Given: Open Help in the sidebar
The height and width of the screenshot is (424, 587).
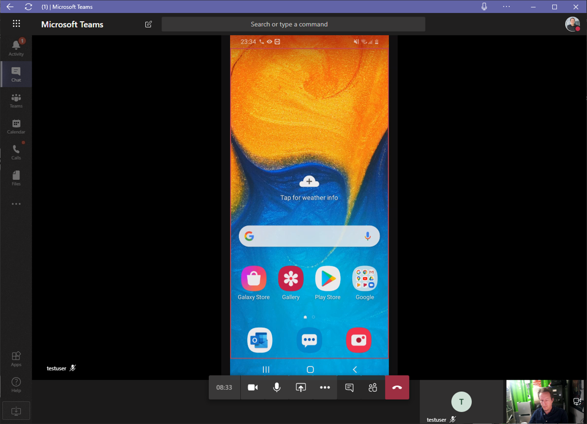Looking at the screenshot, I should point(16,385).
